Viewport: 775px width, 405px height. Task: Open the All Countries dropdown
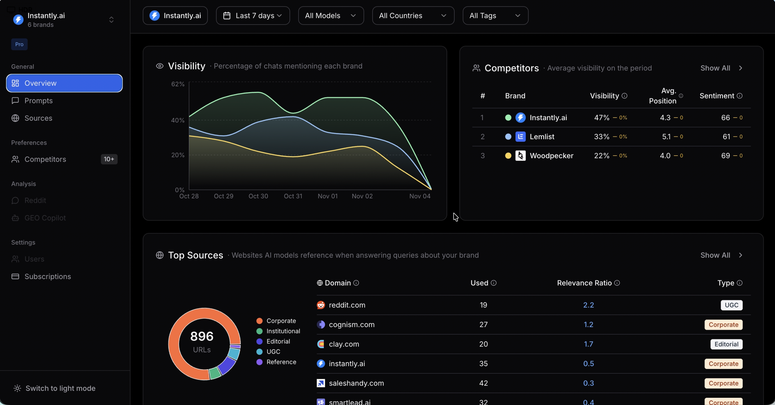(413, 16)
